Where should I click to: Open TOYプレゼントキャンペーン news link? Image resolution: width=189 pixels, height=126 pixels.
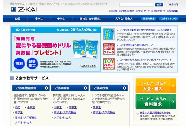145,60
